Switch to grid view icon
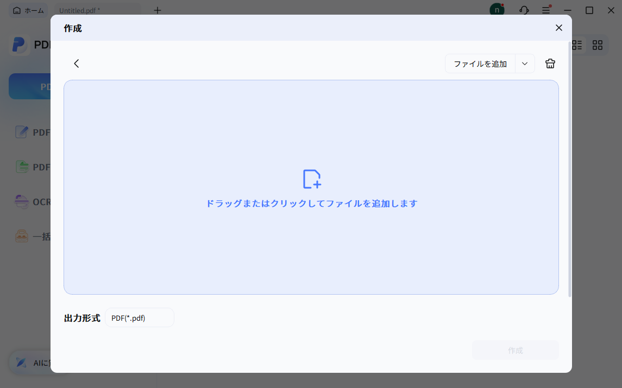 coord(598,45)
